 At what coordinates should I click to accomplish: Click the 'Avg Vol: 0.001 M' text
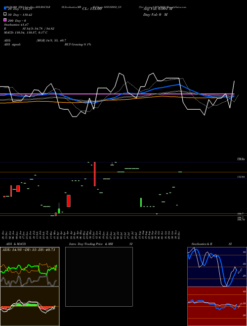point(158,9)
